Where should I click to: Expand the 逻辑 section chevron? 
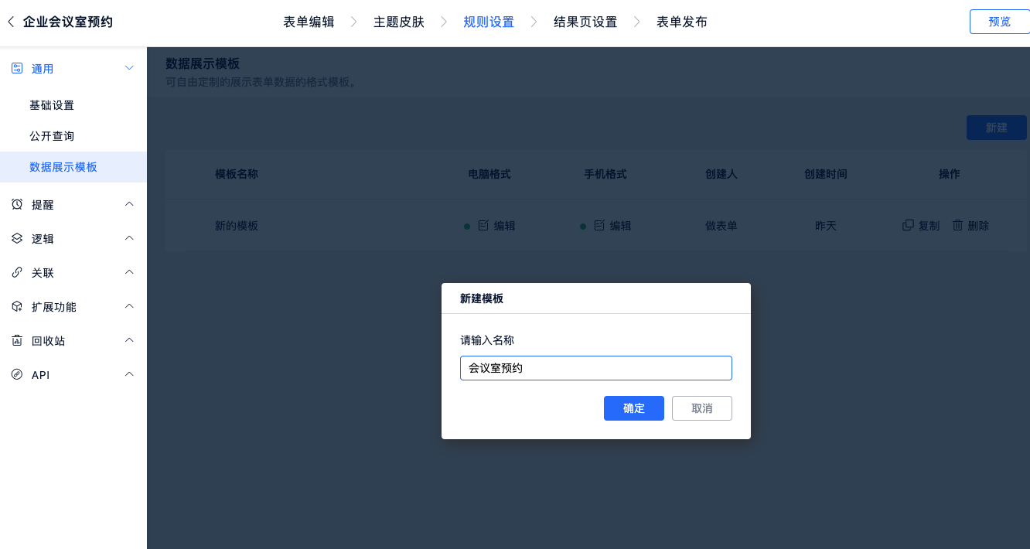tap(129, 238)
